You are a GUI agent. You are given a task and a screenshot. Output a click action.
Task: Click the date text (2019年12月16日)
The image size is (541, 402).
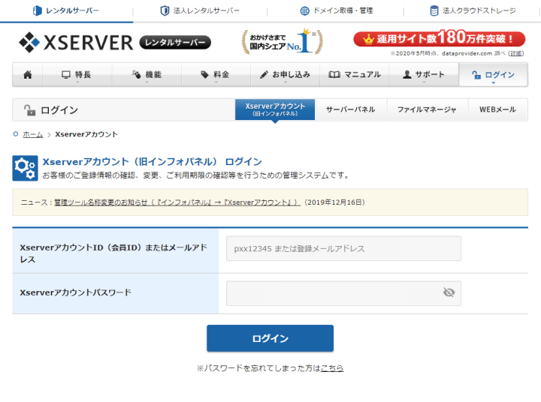point(334,202)
